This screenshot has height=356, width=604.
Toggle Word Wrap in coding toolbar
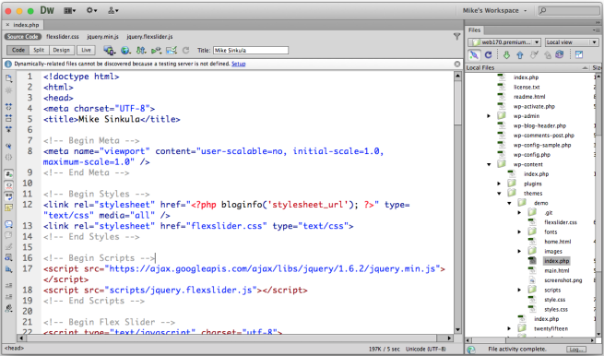tap(8, 196)
